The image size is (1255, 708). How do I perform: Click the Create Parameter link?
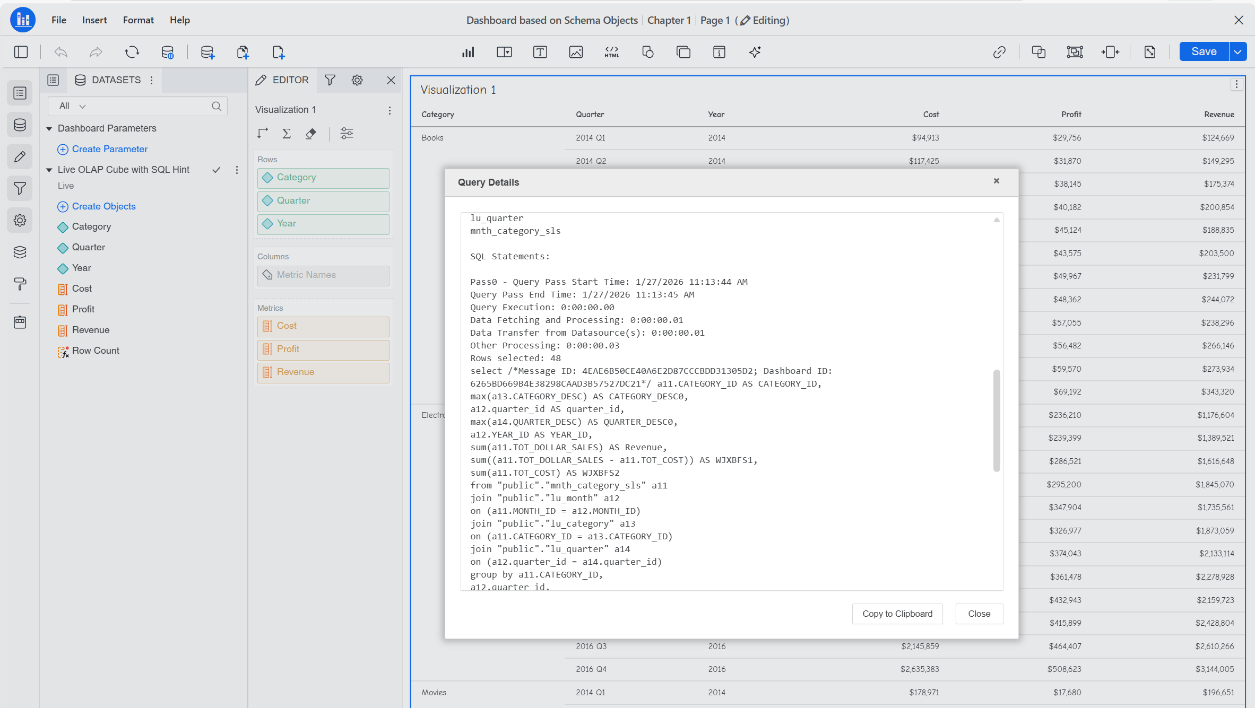(109, 149)
